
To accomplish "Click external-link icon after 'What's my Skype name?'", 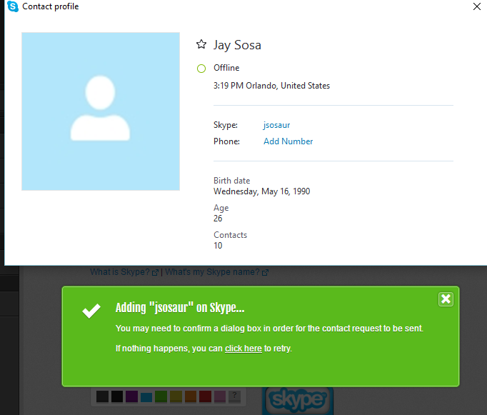I will tap(265, 273).
